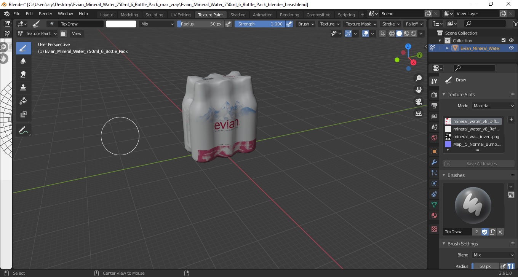Image resolution: width=518 pixels, height=277 pixels.
Task: Open the View menu in viewport header
Action: 77,33
